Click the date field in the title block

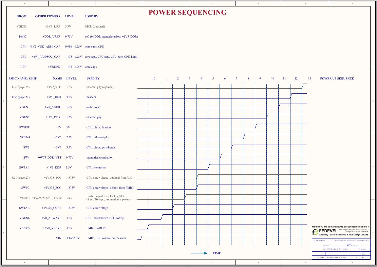[x=320, y=257]
